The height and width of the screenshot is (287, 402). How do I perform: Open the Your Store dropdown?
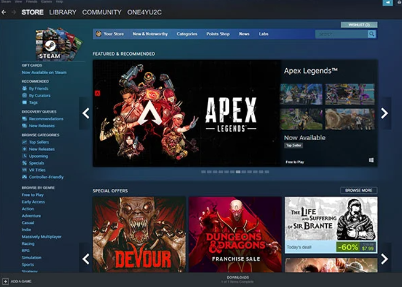114,34
